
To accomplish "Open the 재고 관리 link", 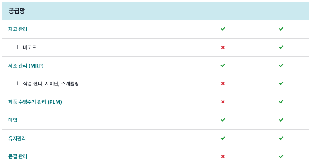I will [17, 29].
